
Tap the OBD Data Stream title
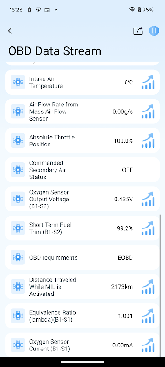[x=55, y=51]
